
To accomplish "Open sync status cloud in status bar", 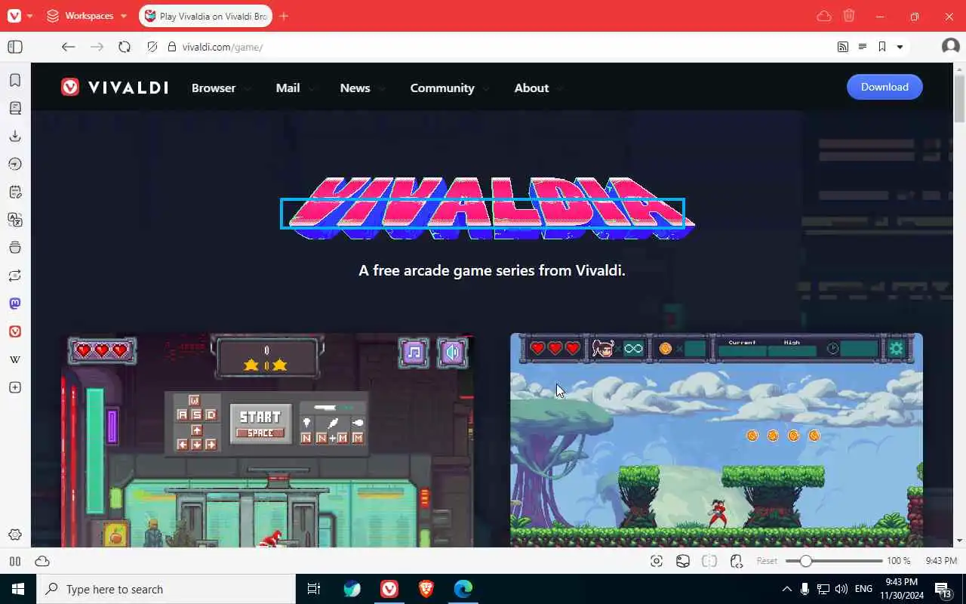I will pos(42,561).
